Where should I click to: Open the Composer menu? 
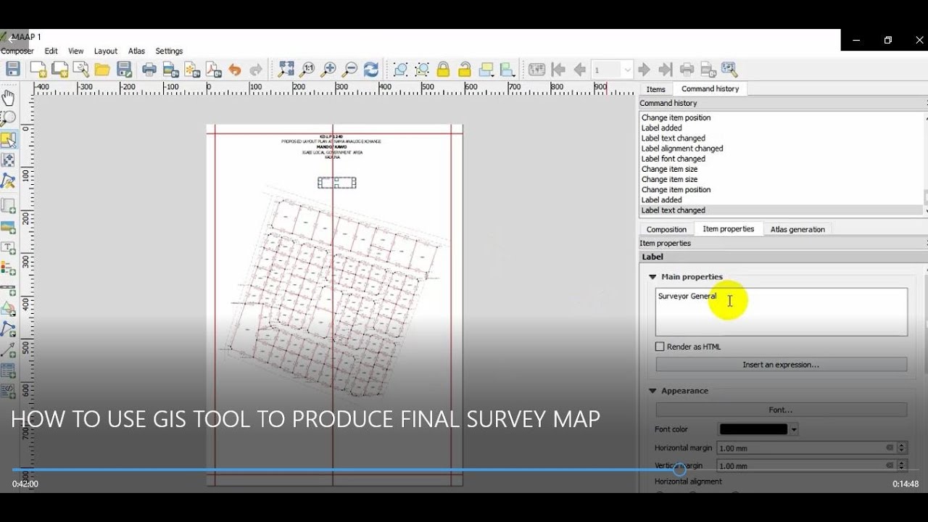[17, 51]
